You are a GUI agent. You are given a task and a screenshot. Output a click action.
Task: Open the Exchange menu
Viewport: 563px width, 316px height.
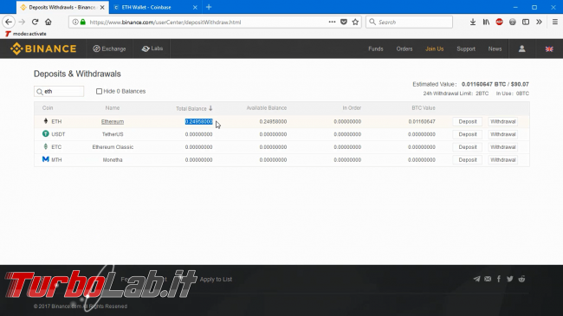pyautogui.click(x=109, y=48)
